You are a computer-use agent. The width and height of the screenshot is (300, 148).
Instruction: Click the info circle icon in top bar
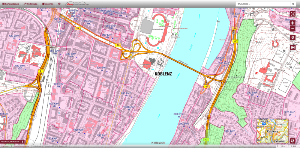pyautogui.click(x=59, y=4)
